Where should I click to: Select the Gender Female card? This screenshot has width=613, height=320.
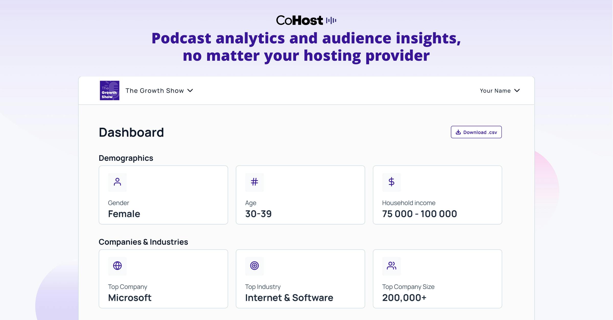point(163,195)
